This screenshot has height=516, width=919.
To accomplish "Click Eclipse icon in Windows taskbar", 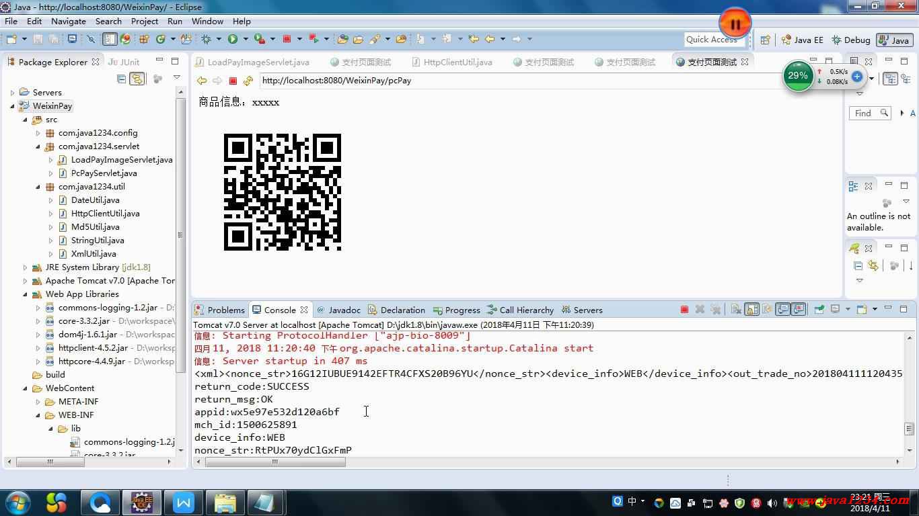I will click(x=142, y=502).
